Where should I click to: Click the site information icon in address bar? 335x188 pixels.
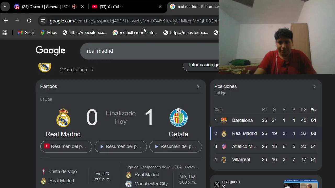pos(43,21)
